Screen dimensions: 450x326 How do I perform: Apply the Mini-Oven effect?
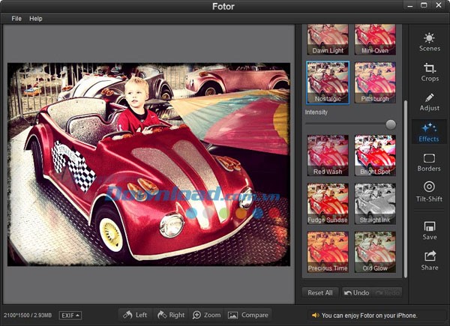pos(375,39)
